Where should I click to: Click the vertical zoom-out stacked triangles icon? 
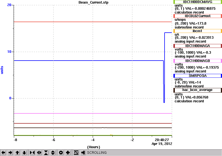pos(53,153)
